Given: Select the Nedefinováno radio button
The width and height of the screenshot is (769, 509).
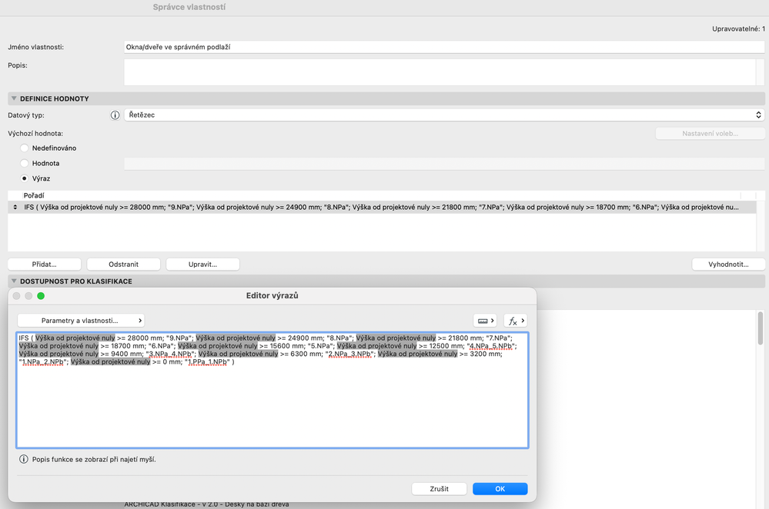Looking at the screenshot, I should tap(24, 148).
